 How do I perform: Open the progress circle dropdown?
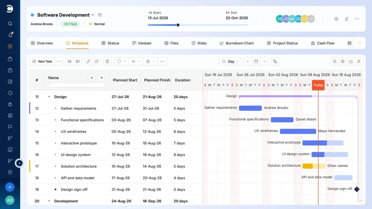click(121, 61)
